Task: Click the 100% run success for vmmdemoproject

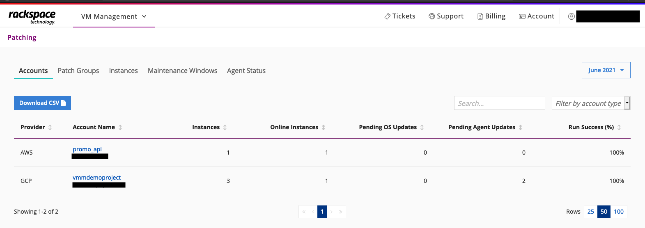Action: coord(617,181)
